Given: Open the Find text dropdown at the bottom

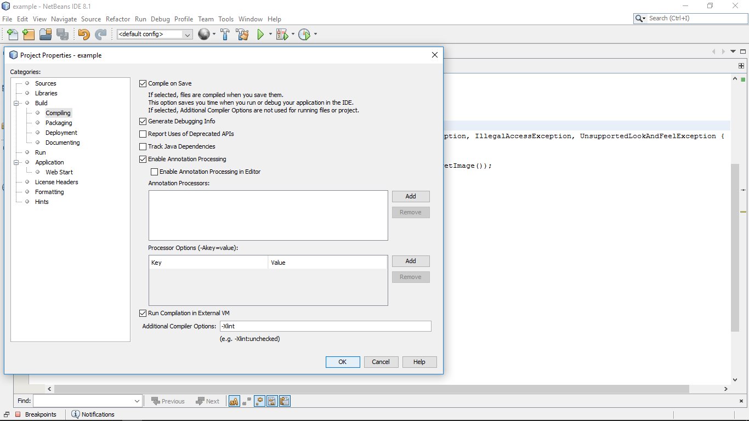Looking at the screenshot, I should pyautogui.click(x=137, y=401).
